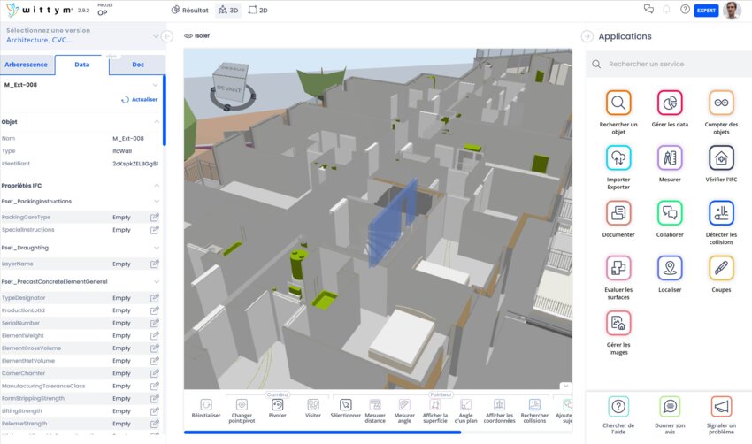Switch to the Doc tab
This screenshot has height=444, width=752.
pos(138,65)
